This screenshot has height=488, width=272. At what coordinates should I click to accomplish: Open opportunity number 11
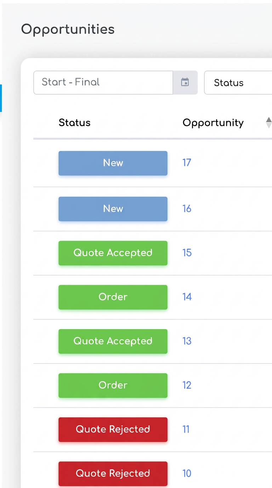(186, 429)
